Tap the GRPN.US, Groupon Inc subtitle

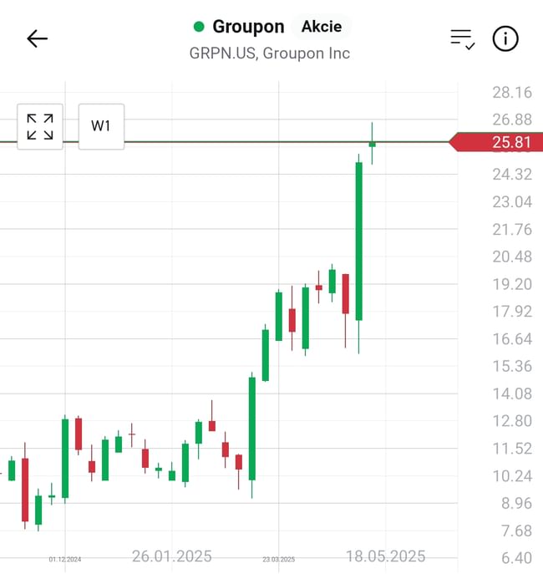[269, 53]
